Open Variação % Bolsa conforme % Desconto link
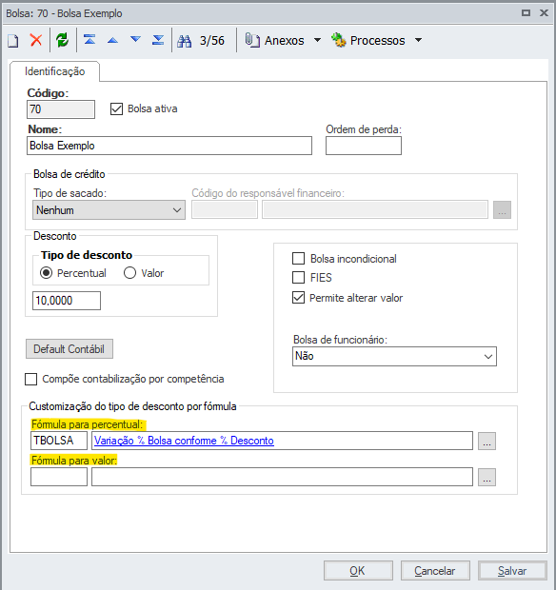Screen dimensions: 556x590 coord(184,441)
